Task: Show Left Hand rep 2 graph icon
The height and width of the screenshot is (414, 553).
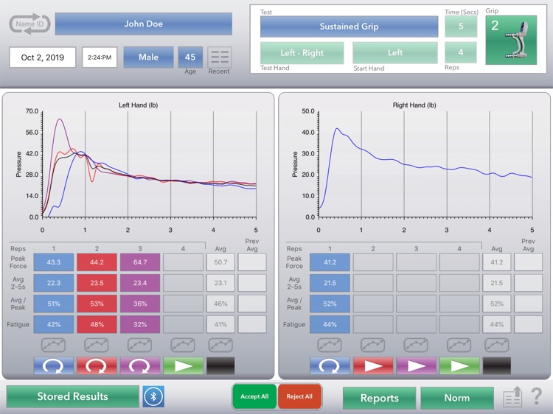Action: (97, 345)
